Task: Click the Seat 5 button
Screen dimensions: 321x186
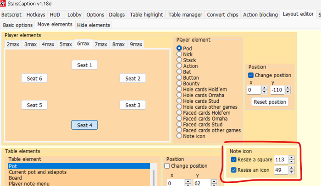Action: (x=34, y=105)
